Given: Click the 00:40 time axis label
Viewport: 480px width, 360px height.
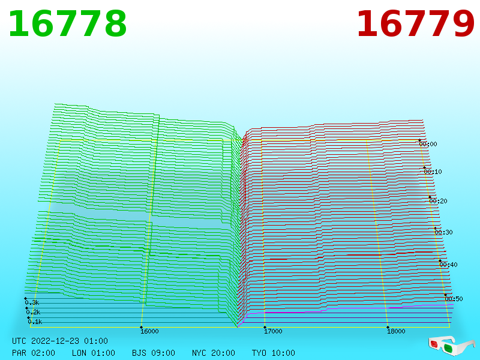Looking at the screenshot, I should [448, 265].
